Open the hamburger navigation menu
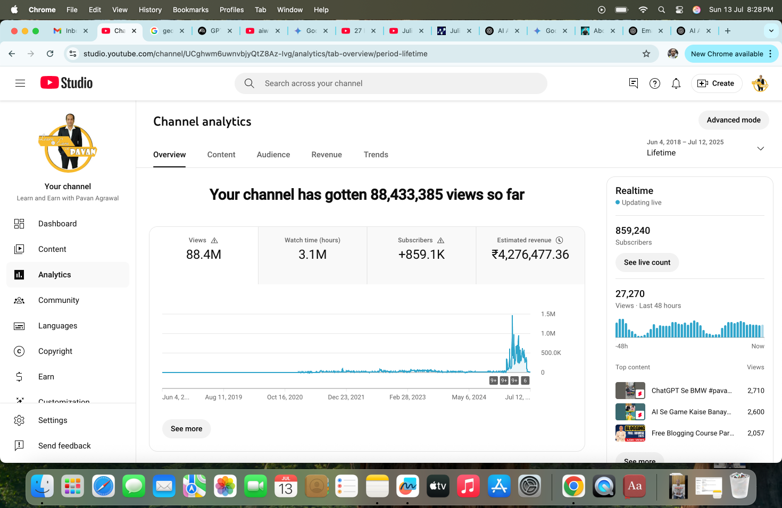This screenshot has width=782, height=508. click(20, 83)
